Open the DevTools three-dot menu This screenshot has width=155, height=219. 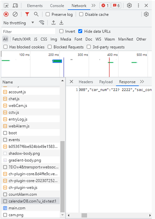pyautogui.click(x=138, y=6)
